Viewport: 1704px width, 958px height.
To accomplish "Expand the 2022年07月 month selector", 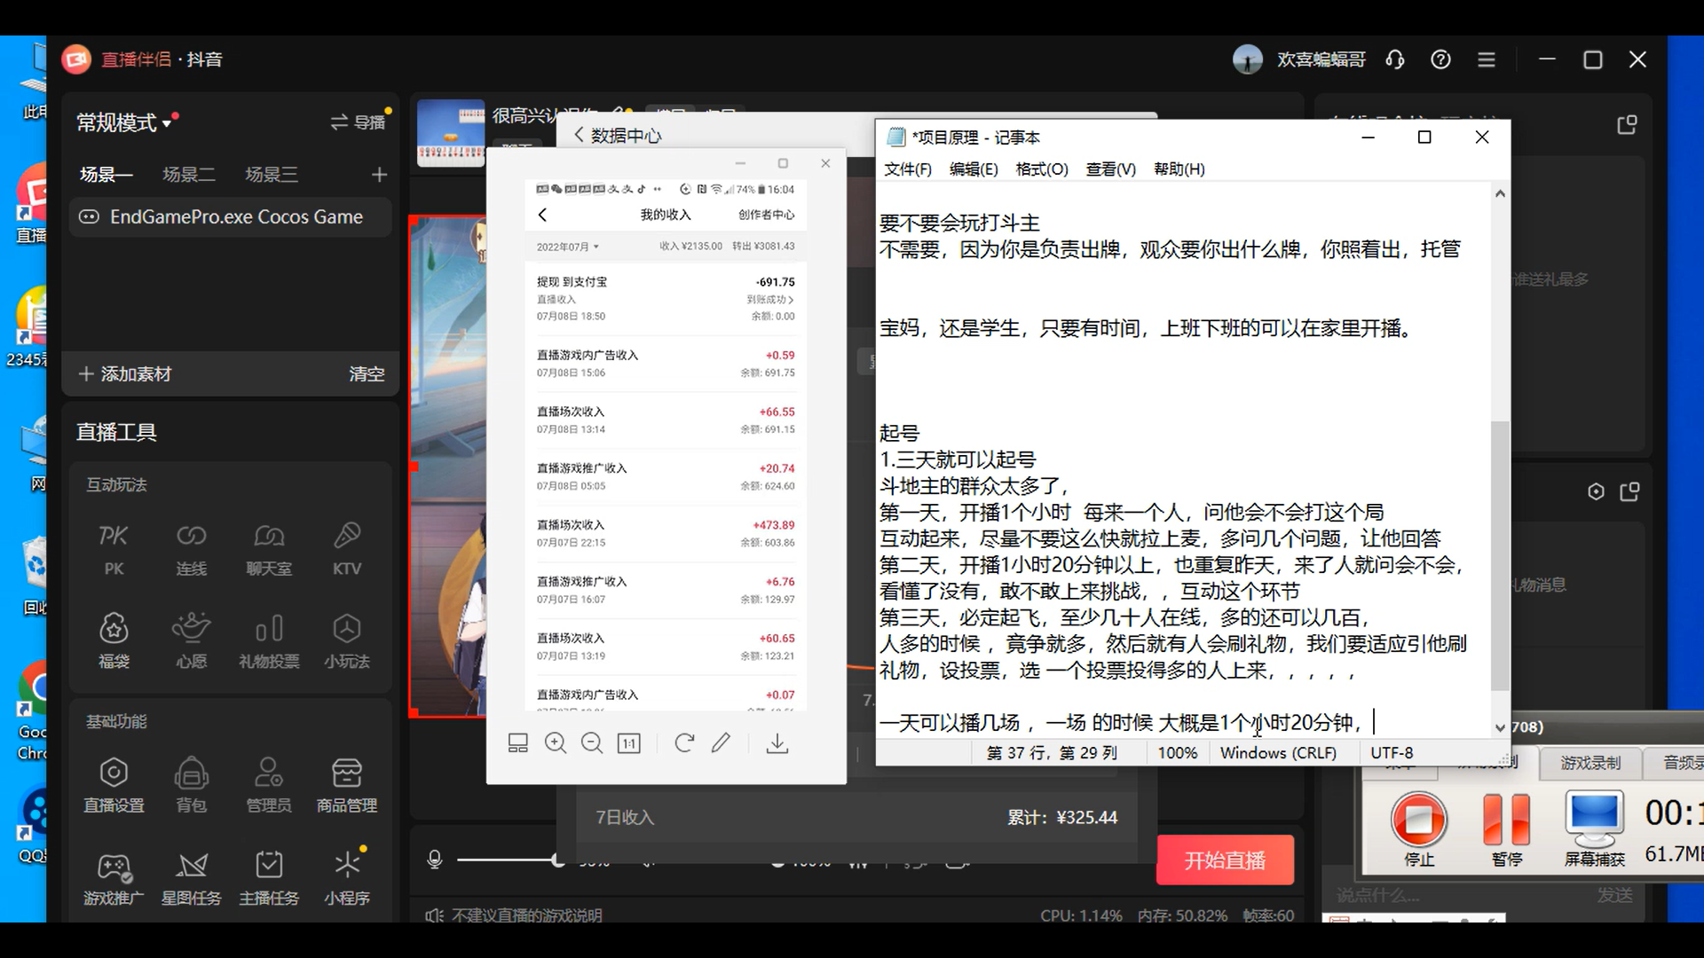I will [568, 247].
